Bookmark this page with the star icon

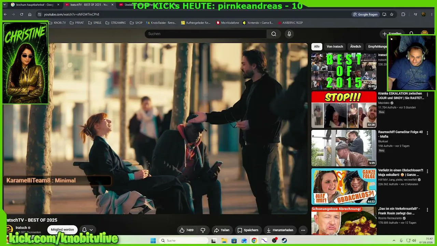click(392, 14)
